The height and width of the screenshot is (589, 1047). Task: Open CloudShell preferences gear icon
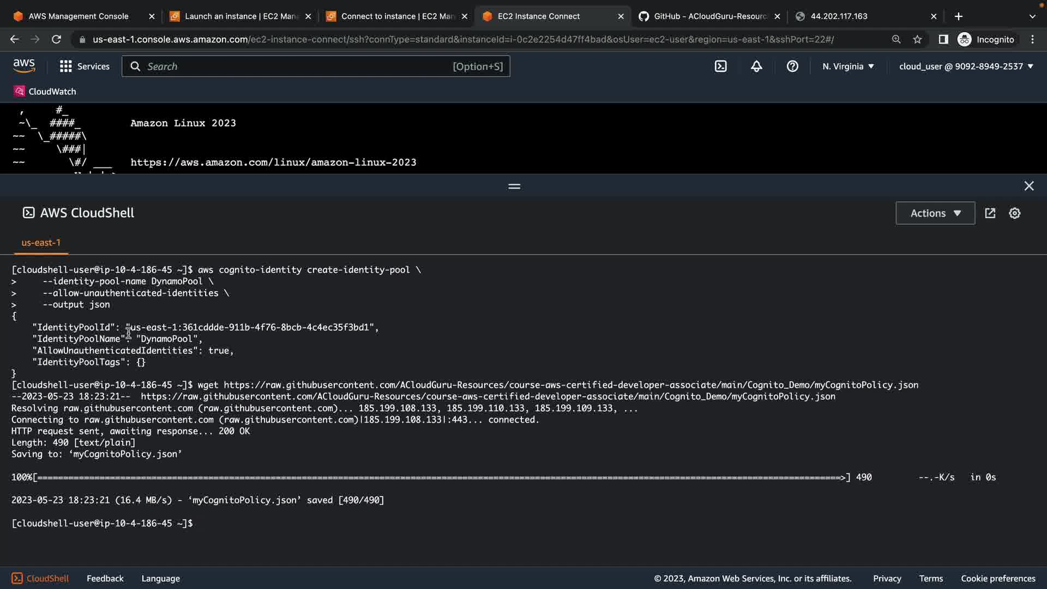click(x=1014, y=213)
